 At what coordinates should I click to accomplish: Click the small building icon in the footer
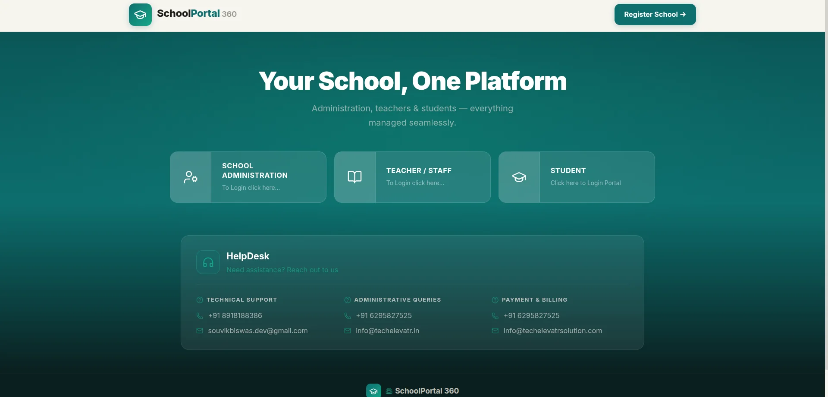click(x=389, y=391)
